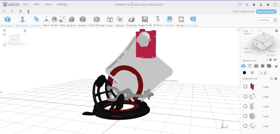This screenshot has width=280, height=134.
Task: Click the orbit globe navigation icon
Action: point(4,45)
